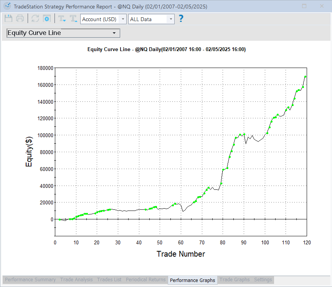332x287 pixels.
Task: Click the Print report icon
Action: [20, 19]
